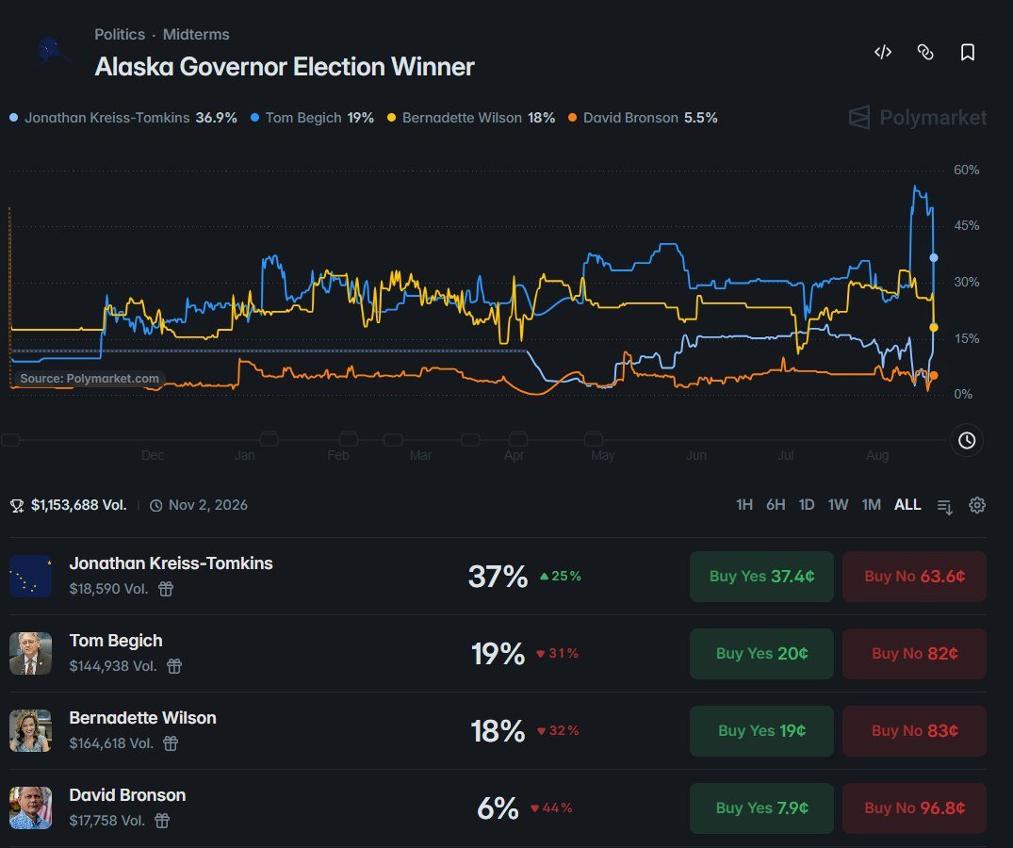Buy No on Tom Begich at 82¢
The width and height of the screenshot is (1013, 848).
914,654
